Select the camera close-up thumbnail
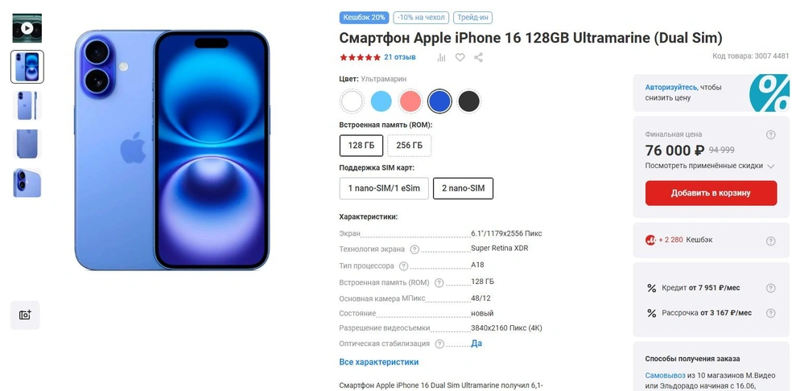The image size is (792, 391). pyautogui.click(x=27, y=183)
